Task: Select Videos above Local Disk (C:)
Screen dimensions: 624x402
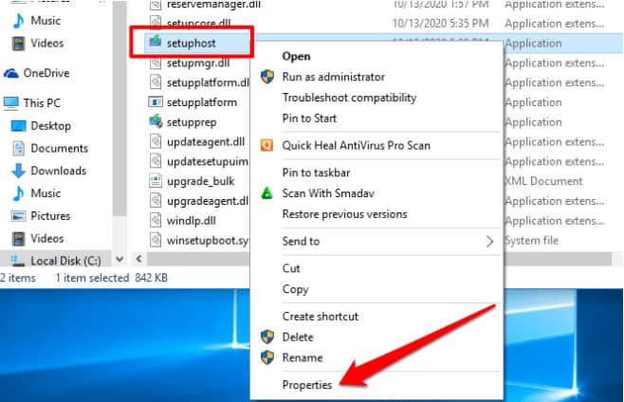Action: (x=47, y=238)
